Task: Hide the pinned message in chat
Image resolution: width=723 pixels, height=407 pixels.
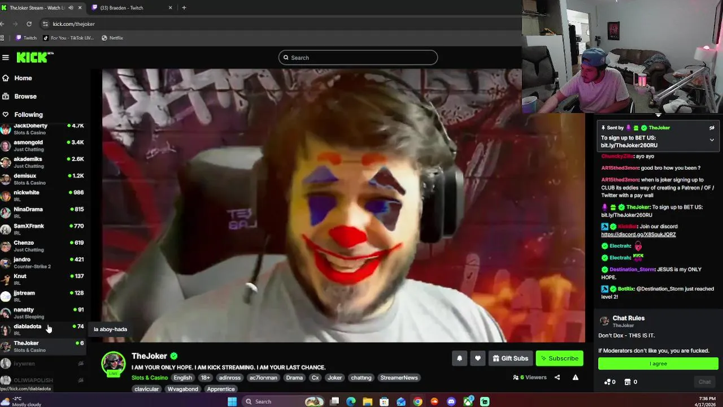Action: coord(712,128)
